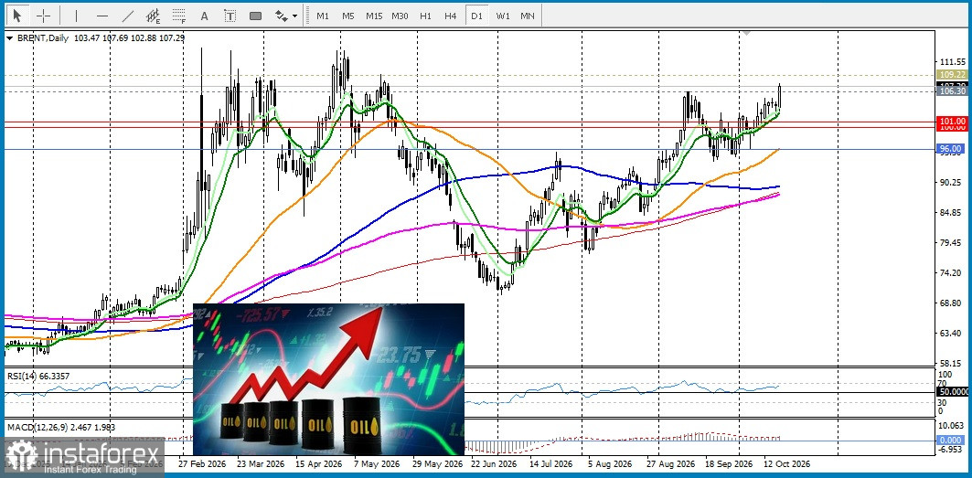
Task: Open the Arrows tool dropdown arrow
Action: pyautogui.click(x=295, y=16)
